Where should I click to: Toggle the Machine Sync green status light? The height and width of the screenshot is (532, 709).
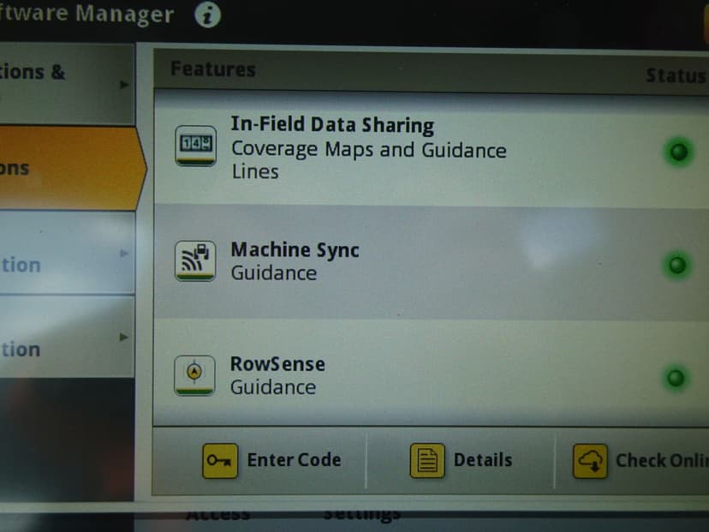[x=677, y=264]
